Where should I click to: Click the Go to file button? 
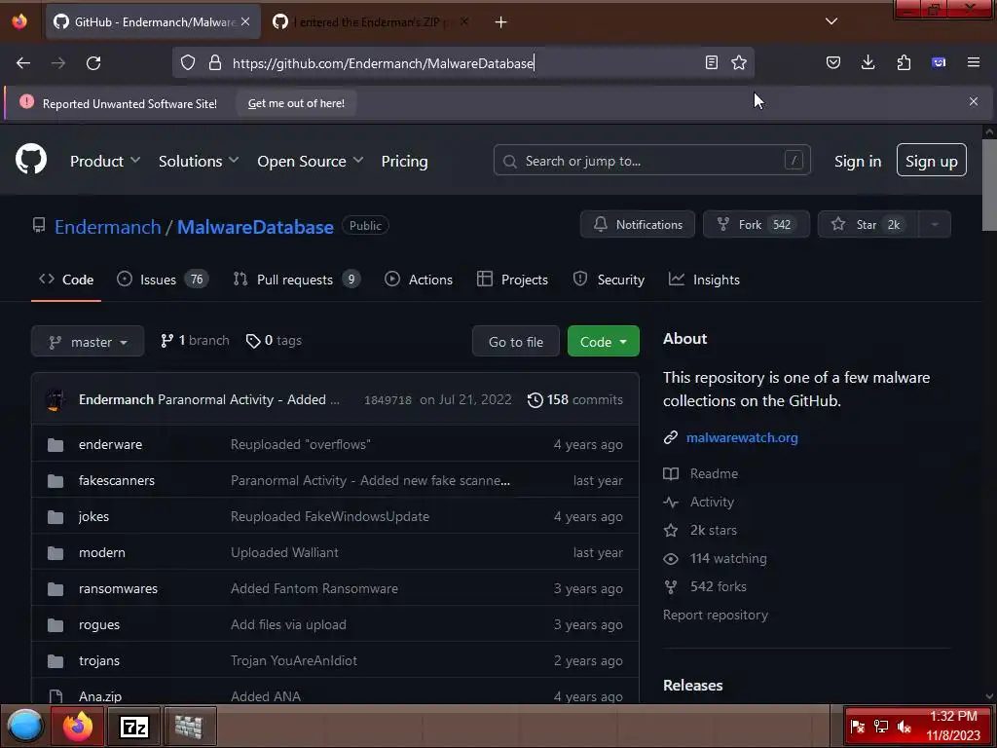click(x=516, y=342)
